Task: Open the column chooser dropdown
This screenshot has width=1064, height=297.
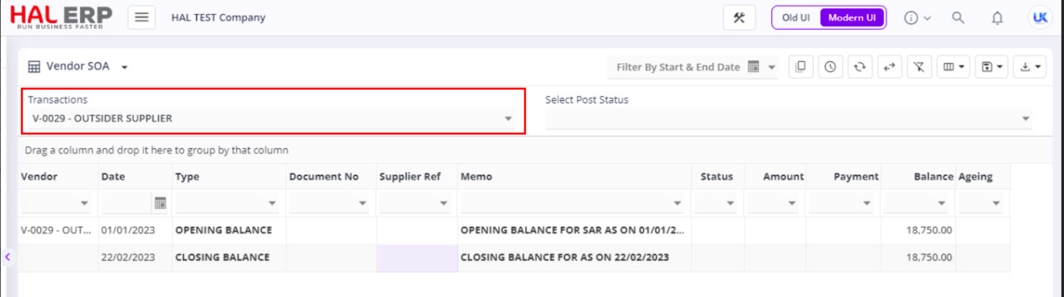Action: point(953,67)
